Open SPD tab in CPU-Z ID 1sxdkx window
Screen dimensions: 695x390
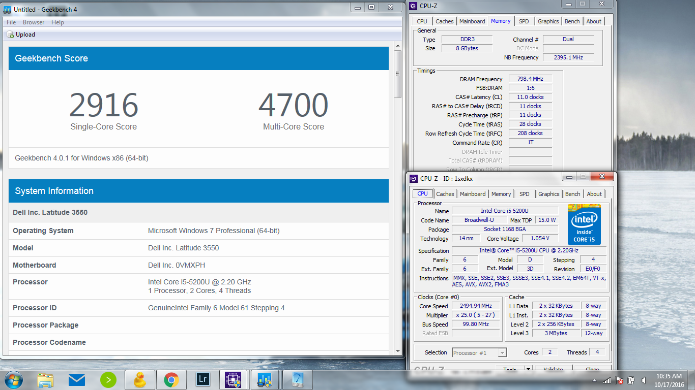(x=525, y=194)
